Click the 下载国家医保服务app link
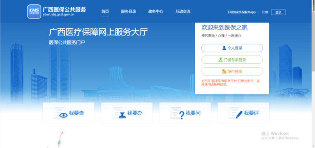Image resolution: width=315 pixels, height=148 pixels. click(x=241, y=12)
